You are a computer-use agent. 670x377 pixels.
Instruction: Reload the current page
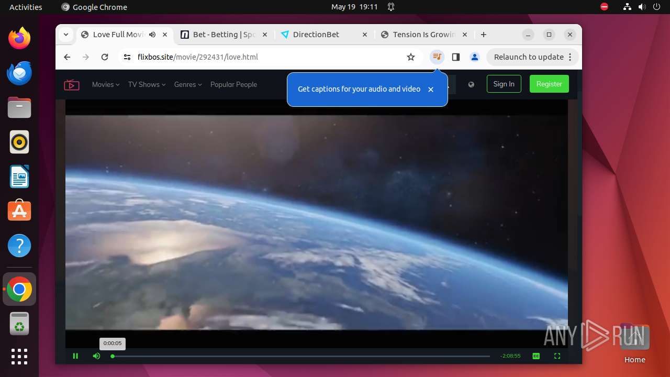[x=105, y=57]
